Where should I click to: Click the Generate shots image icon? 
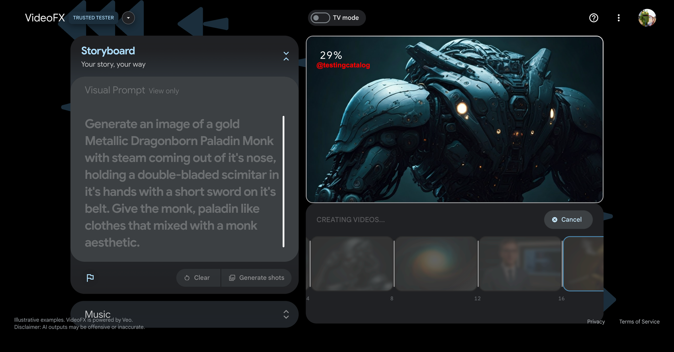pos(232,278)
